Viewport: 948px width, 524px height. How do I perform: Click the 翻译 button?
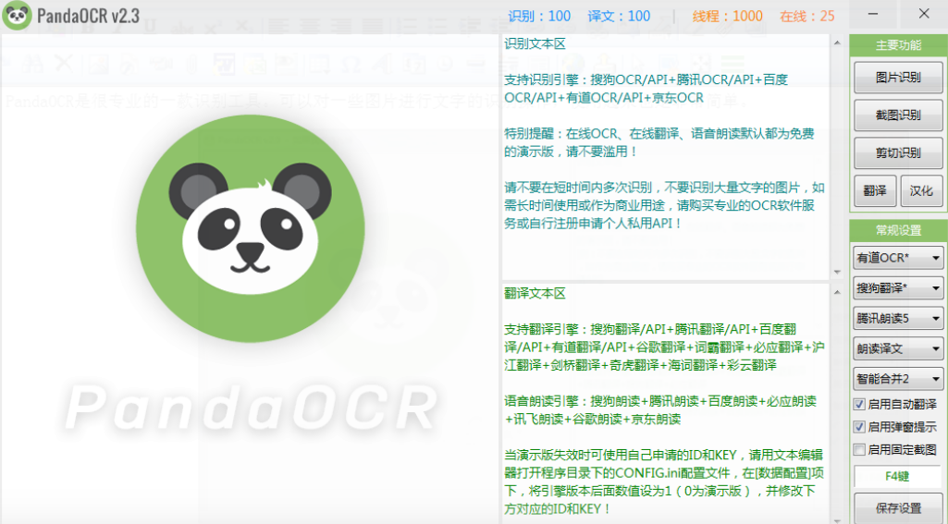click(875, 191)
